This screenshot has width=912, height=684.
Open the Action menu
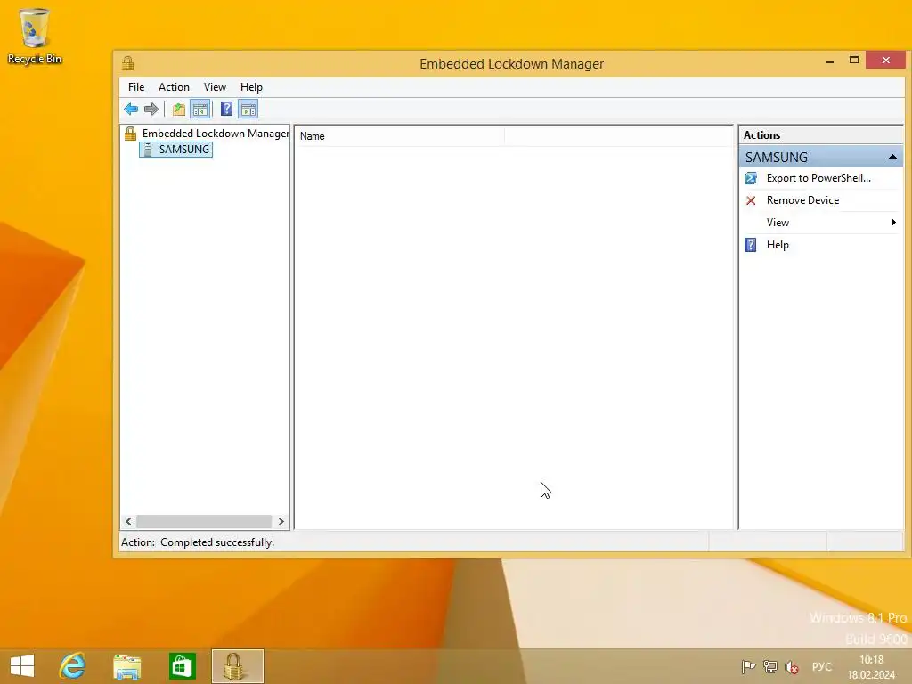pyautogui.click(x=174, y=87)
